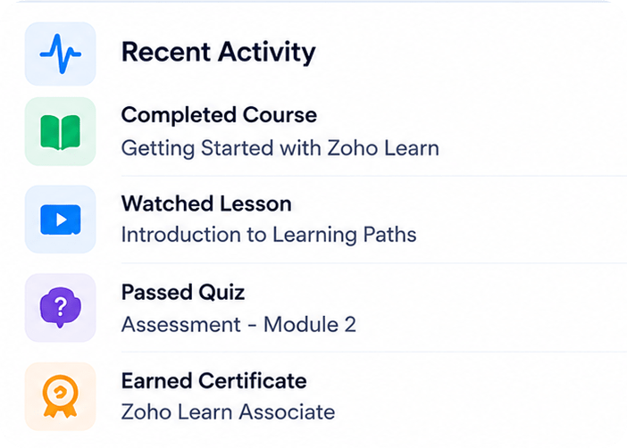
Task: Select the Completed Course entry title
Action: coord(219,115)
